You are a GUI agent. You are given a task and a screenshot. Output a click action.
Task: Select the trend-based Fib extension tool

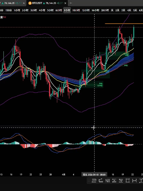(x=101, y=180)
